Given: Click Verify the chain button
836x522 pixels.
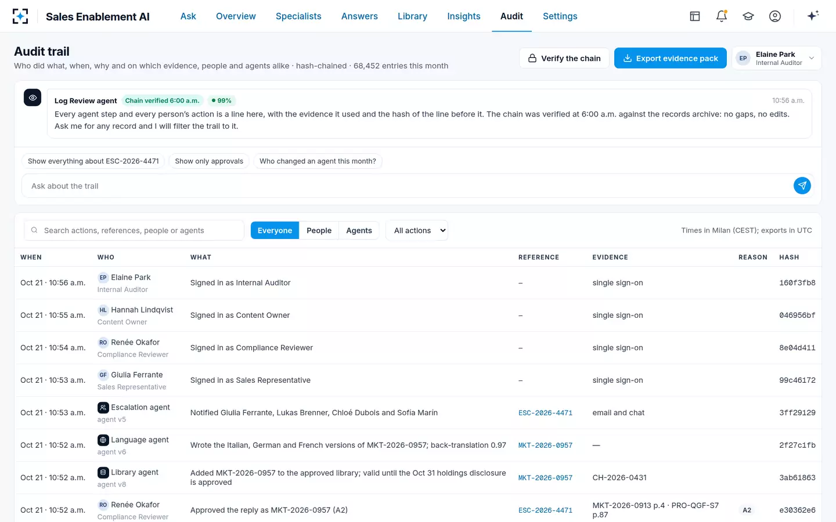Looking at the screenshot, I should 564,58.
